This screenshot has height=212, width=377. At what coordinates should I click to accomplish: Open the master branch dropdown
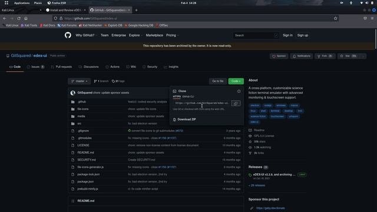[x=80, y=81]
